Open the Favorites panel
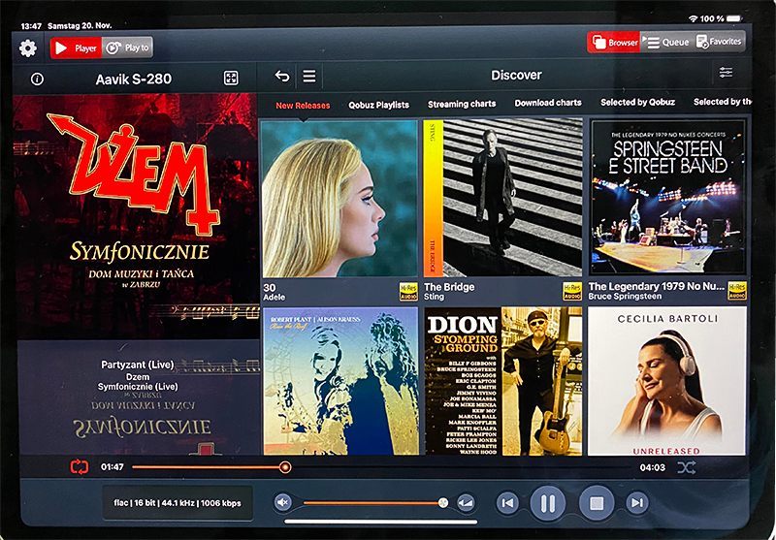The width and height of the screenshot is (776, 540). coord(719,42)
